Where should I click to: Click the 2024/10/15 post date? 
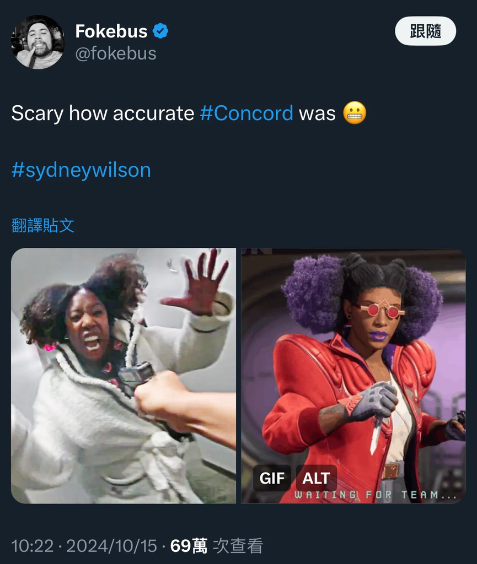coord(111,546)
